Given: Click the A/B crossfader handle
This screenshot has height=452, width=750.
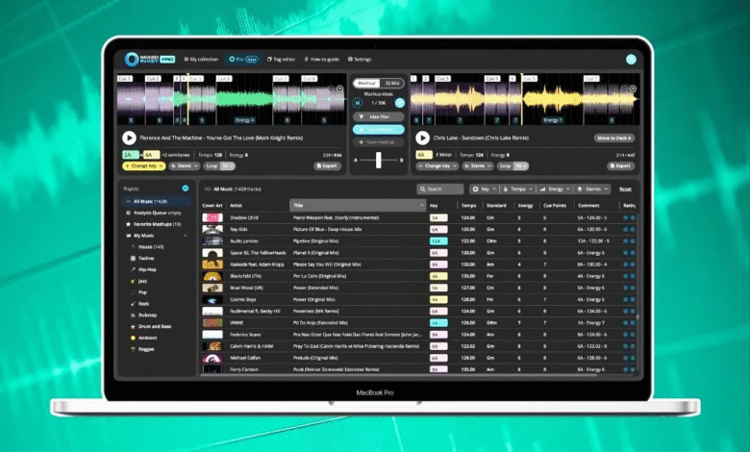Looking at the screenshot, I should point(378,160).
